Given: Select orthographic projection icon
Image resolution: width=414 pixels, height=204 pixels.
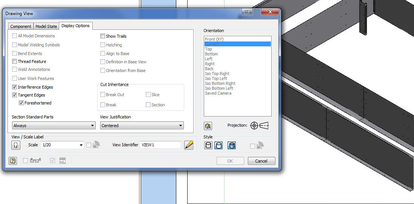Looking at the screenshot, I should click(254, 126).
